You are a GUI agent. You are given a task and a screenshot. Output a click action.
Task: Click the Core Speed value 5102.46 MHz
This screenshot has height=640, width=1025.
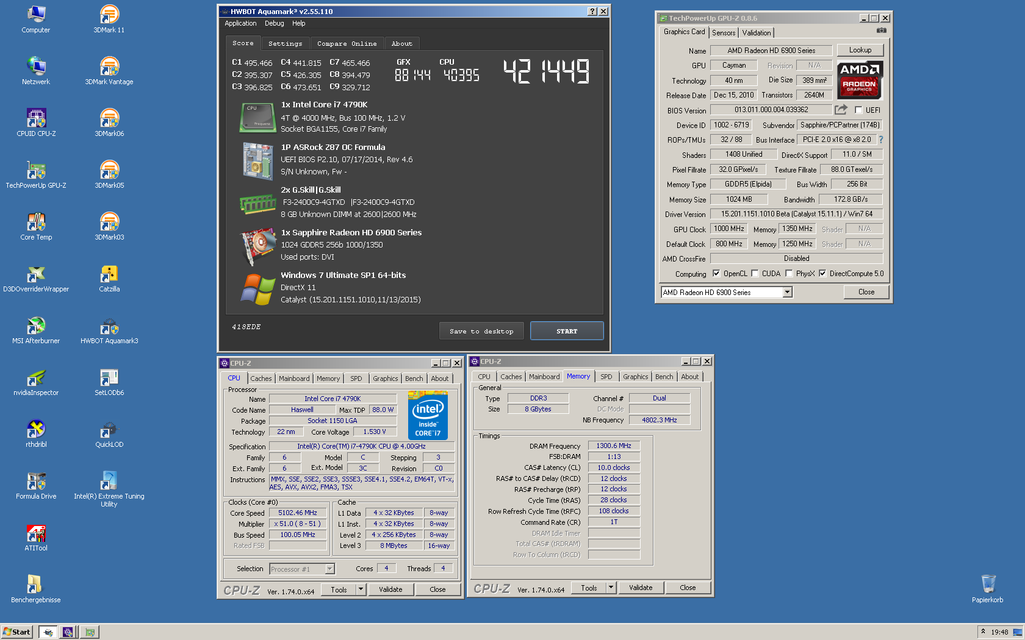pos(298,513)
